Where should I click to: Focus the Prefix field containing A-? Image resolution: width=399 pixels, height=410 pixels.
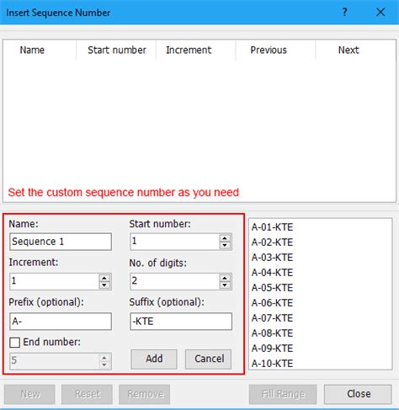(x=61, y=322)
